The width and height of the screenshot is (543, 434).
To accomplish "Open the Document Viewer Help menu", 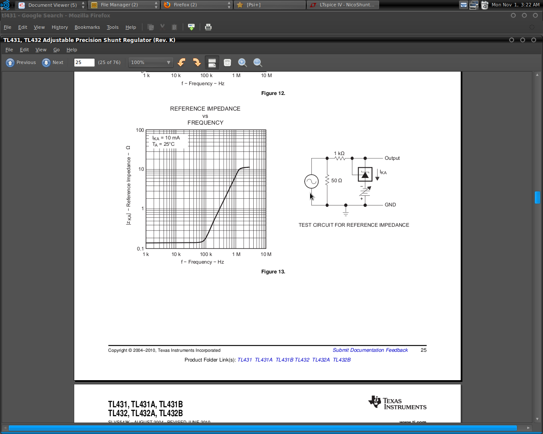I will 72,50.
